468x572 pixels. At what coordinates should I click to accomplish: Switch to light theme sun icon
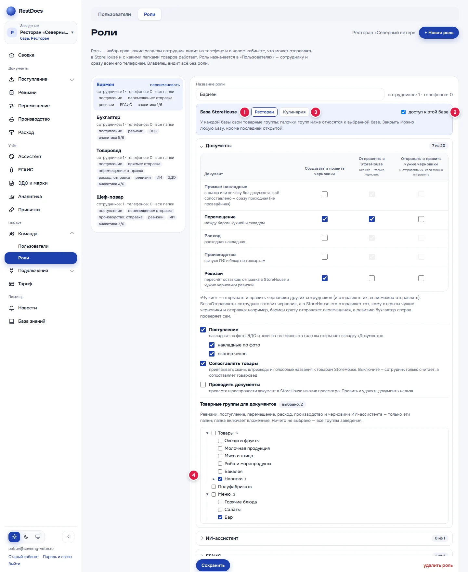click(x=14, y=537)
